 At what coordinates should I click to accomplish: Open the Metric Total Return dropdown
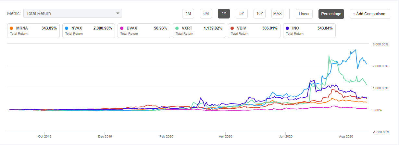tap(72, 14)
